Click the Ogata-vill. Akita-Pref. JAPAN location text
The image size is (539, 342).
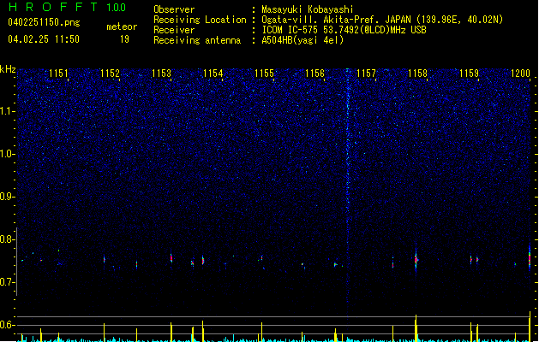(382, 20)
